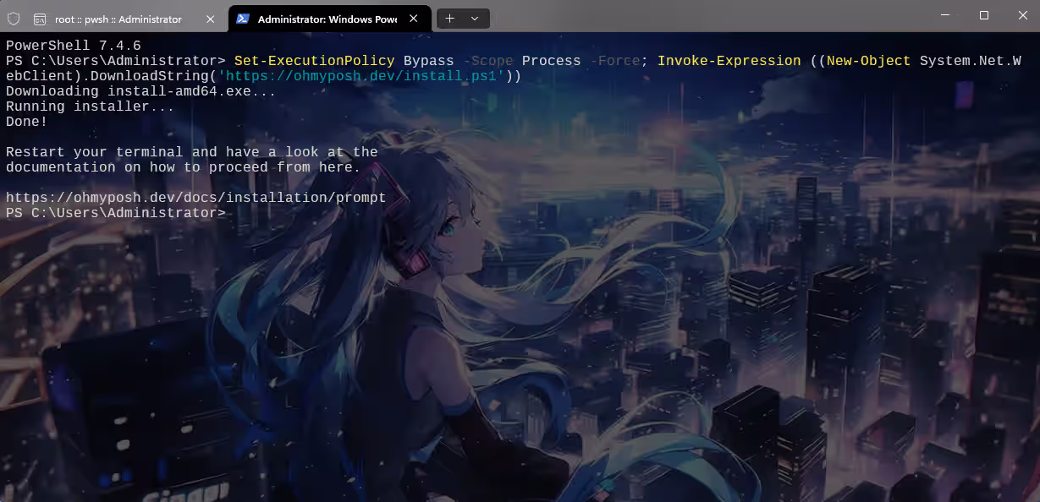Switch to root :: pwsh :: Administrator tab
1040x502 pixels.
click(118, 19)
